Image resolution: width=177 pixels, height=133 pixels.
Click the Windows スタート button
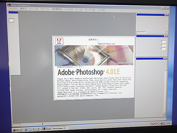click(17, 129)
